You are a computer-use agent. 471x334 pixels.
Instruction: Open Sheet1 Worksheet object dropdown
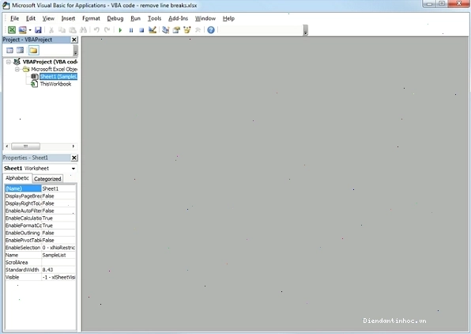point(73,169)
